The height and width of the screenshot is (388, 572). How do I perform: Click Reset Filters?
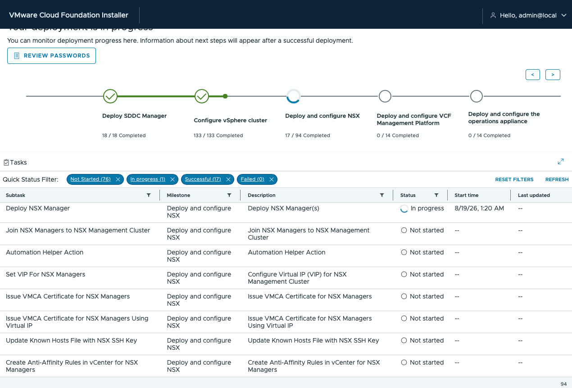pyautogui.click(x=514, y=179)
